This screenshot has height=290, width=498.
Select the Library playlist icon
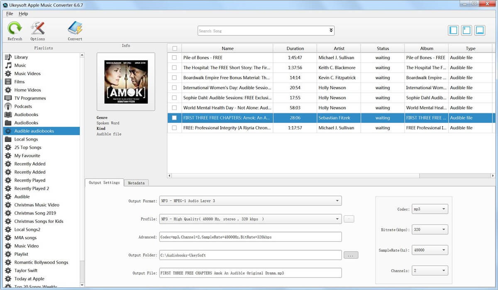tap(8, 57)
